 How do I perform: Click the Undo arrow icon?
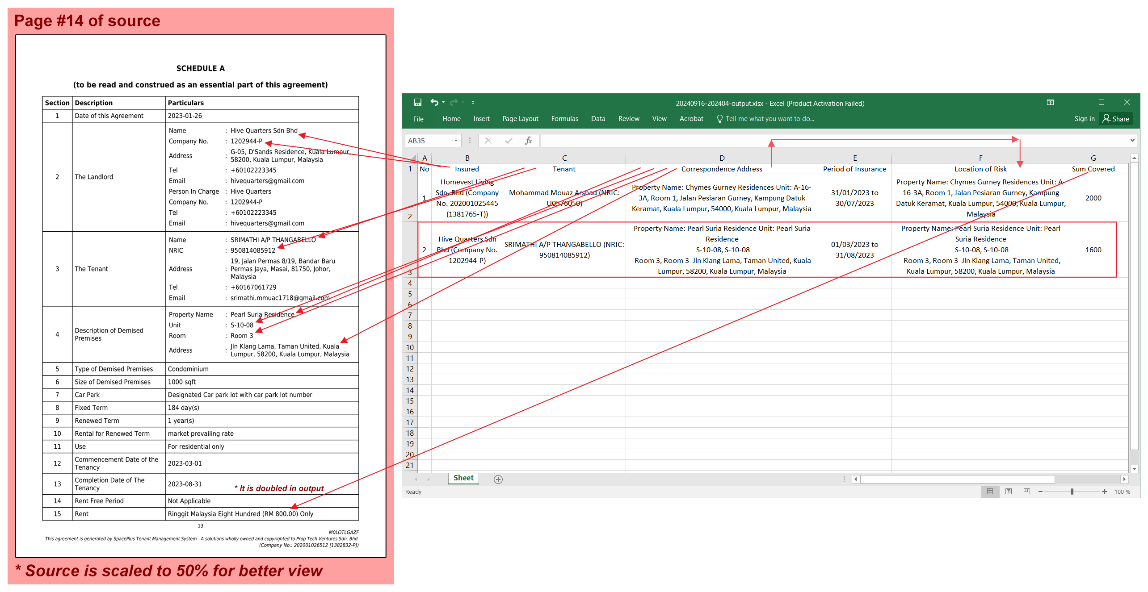(434, 103)
